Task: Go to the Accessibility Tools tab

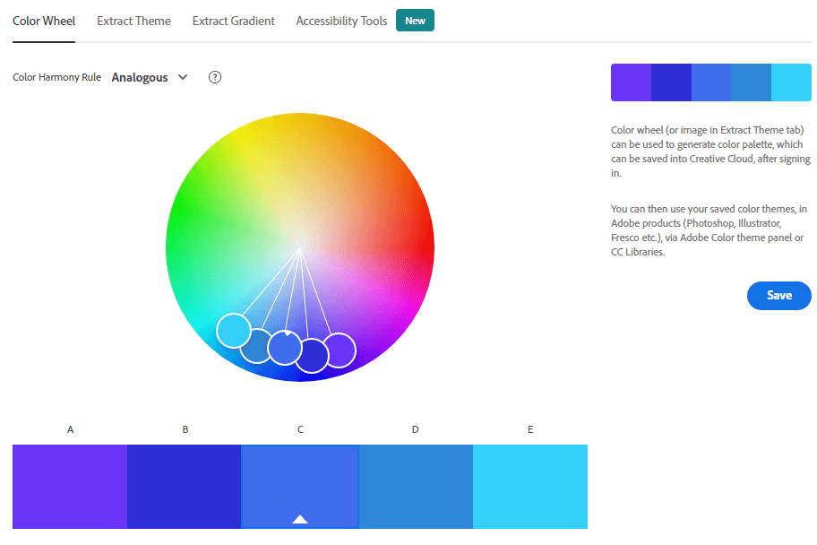Action: tap(341, 21)
